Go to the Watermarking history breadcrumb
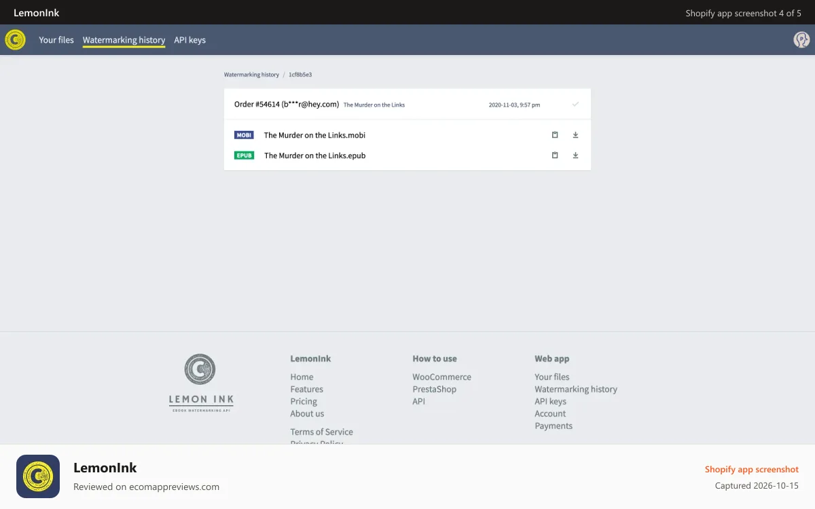 click(251, 75)
